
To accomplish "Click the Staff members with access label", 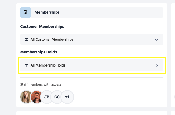I will (x=41, y=84).
